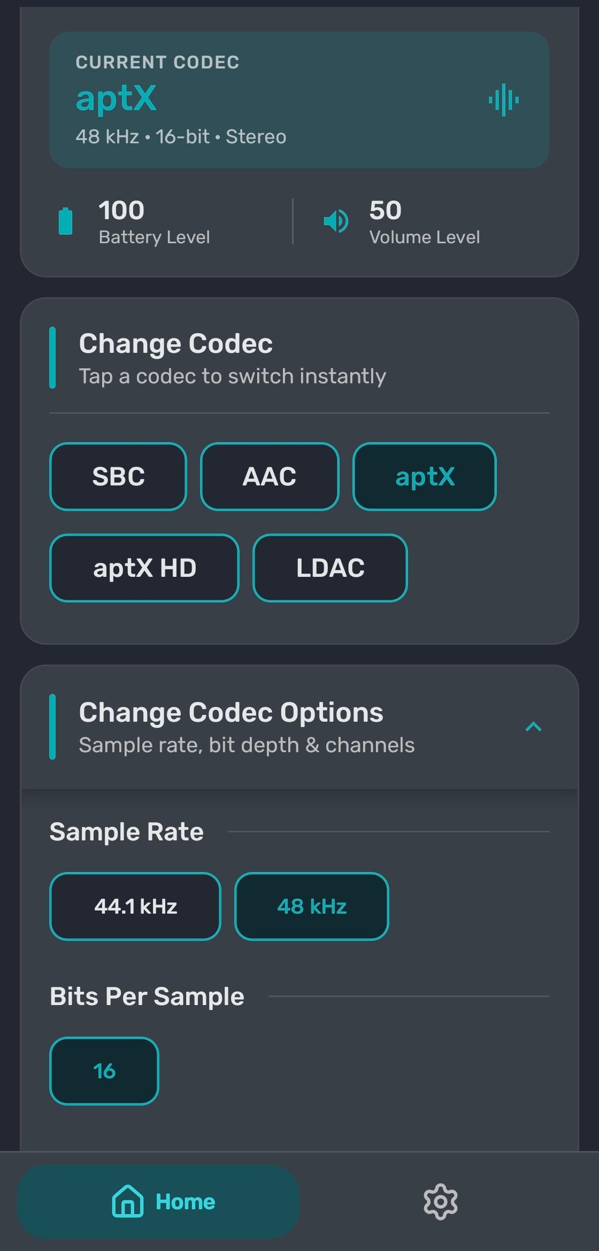
Task: Tap the Change Codec section title
Action: [176, 343]
